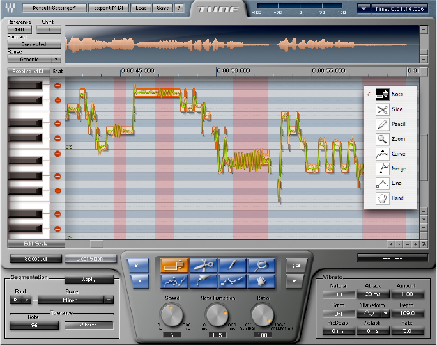Toggle Synth vibrato Off button
Screen dimensions: 437x345
pos(339,314)
